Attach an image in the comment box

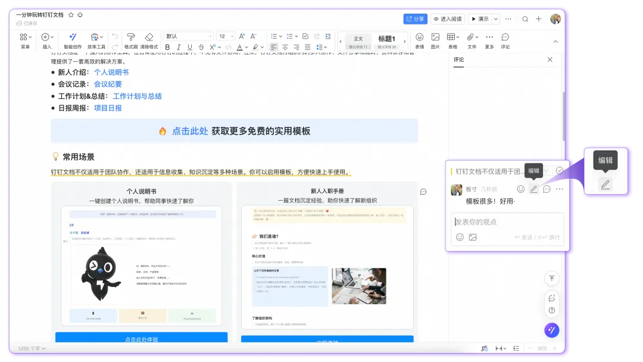473,237
